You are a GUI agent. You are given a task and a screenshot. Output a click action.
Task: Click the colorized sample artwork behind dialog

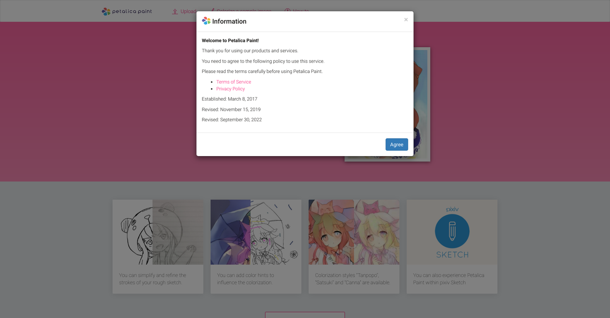[x=422, y=104]
